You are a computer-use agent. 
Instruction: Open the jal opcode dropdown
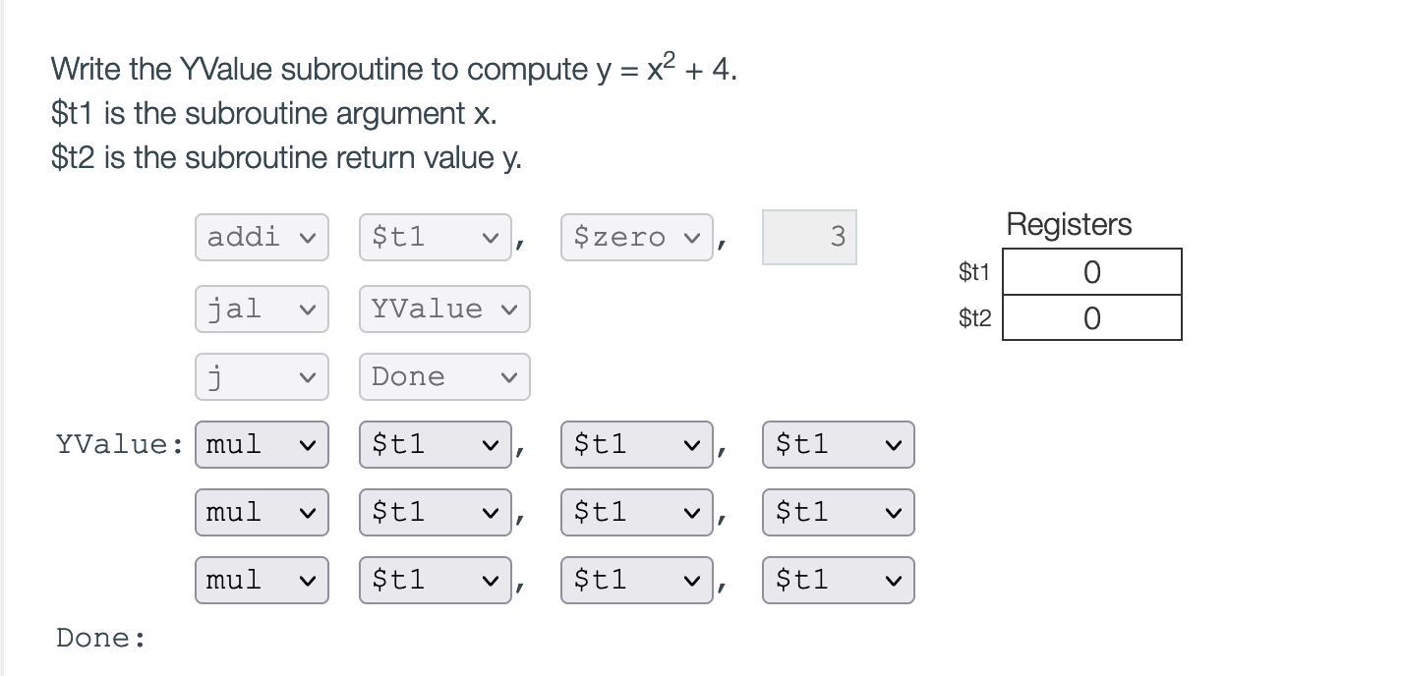(262, 309)
